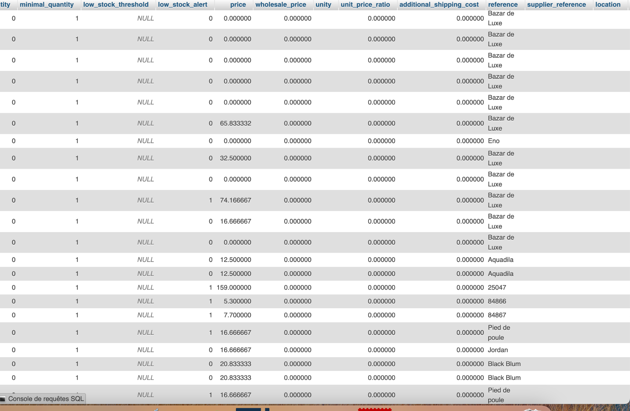This screenshot has width=630, height=411.
Task: Click price 16.666667 in the Jordan row
Action: tap(236, 350)
